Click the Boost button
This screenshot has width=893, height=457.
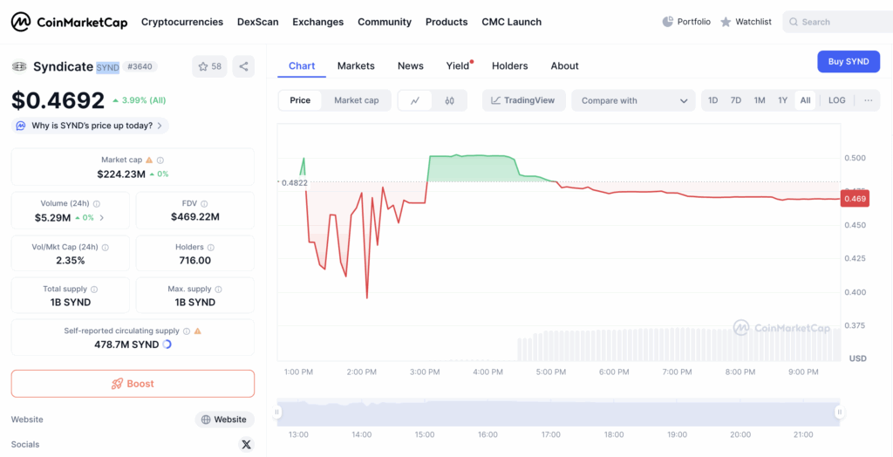133,384
